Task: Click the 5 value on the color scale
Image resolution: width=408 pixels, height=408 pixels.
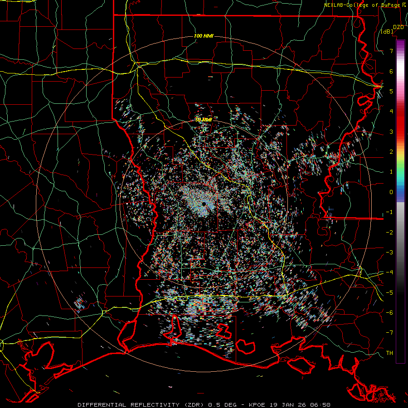Action: pos(391,91)
